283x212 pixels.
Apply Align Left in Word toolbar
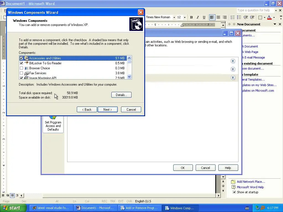(x=212, y=17)
